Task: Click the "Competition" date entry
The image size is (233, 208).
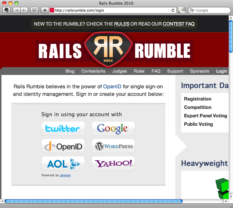Action: tap(198, 107)
